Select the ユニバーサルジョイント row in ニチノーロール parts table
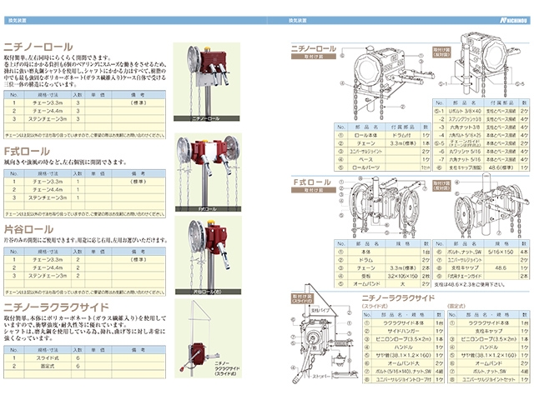This screenshot has height=400, width=534. pyautogui.click(x=382, y=152)
